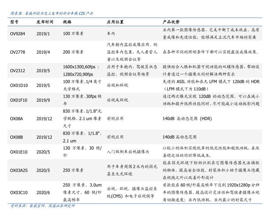The width and height of the screenshot is (269, 215).
Task: Click the advantage text 首款能在 60 帧/秒
Action: 179,185
